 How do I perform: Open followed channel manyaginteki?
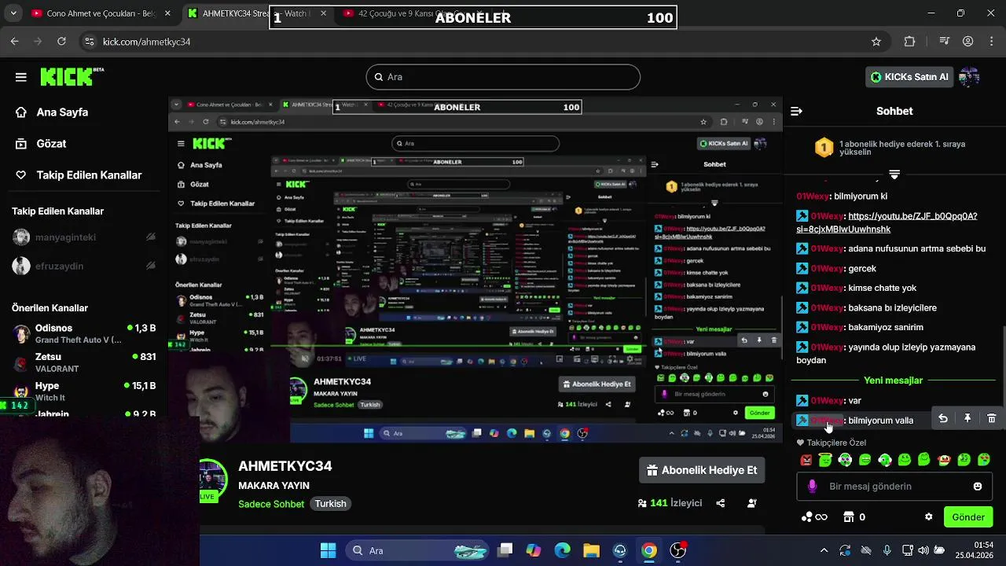[84, 237]
